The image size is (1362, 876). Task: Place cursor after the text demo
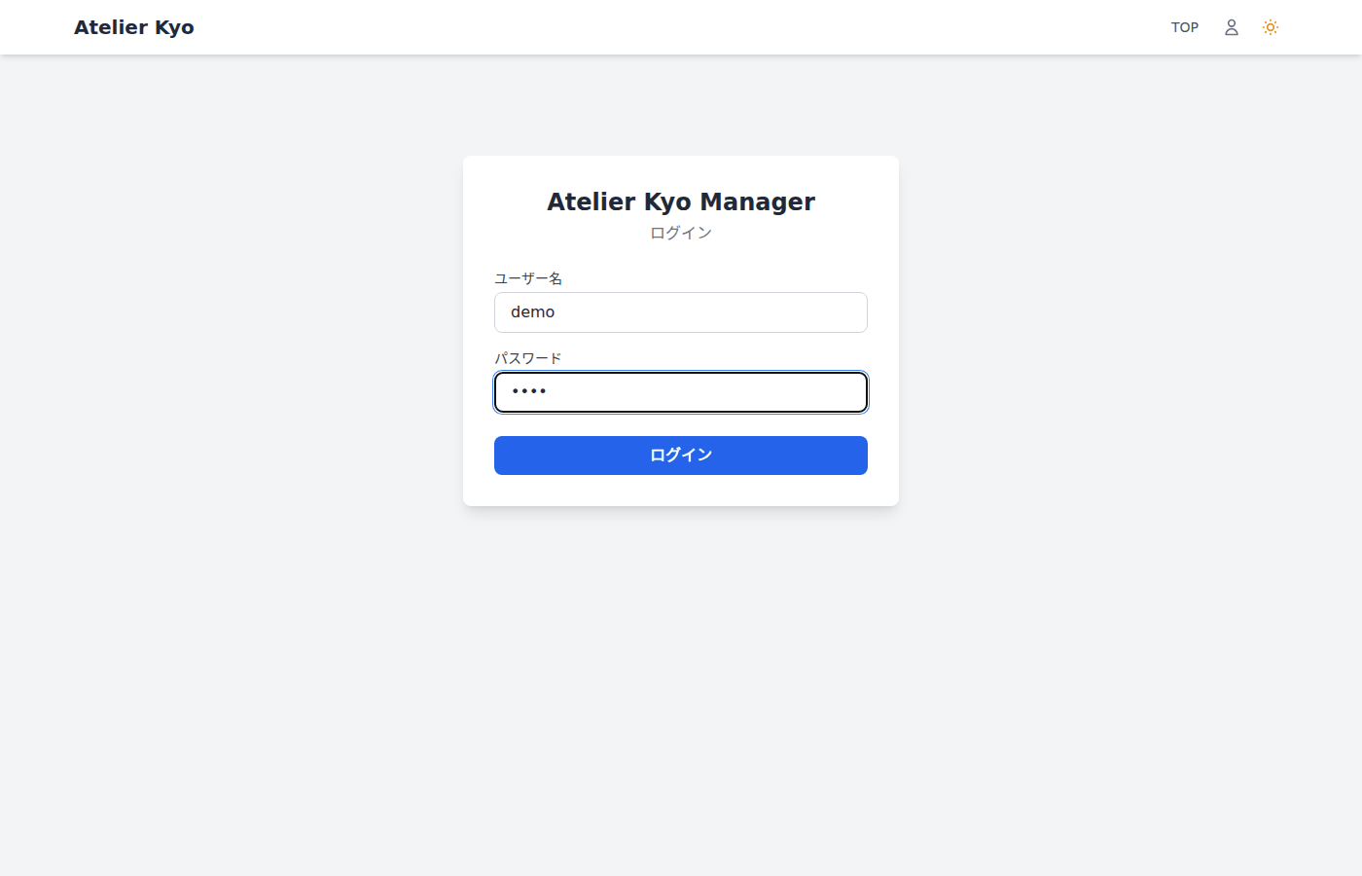[x=556, y=312]
